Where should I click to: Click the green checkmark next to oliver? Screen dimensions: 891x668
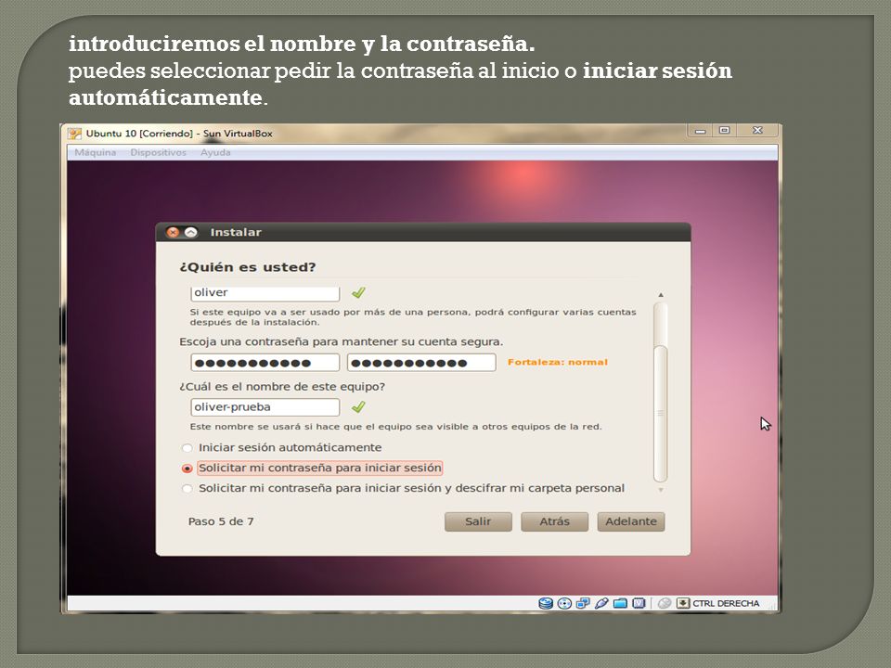(x=358, y=292)
